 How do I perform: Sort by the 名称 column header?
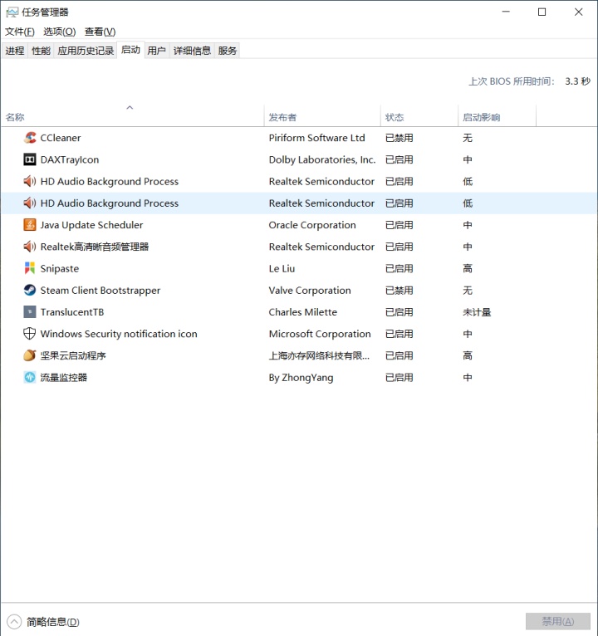tap(133, 117)
